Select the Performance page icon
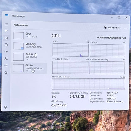Screen dimensions: 131x131 click(6, 38)
